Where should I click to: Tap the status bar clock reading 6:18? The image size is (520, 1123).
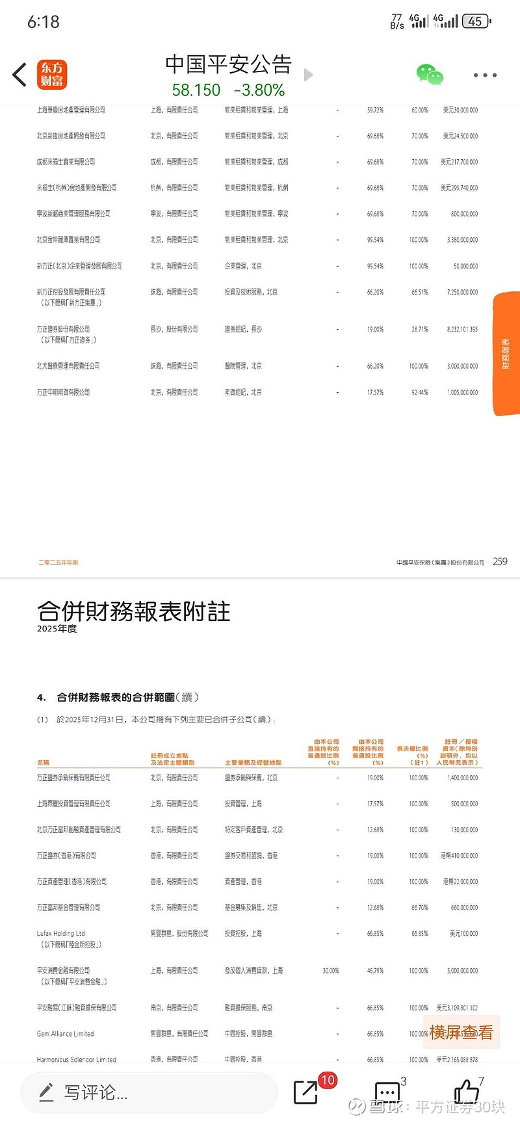[x=44, y=22]
